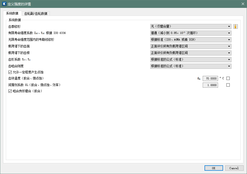Click the Cancel button
247x174 pixels.
tap(234, 168)
